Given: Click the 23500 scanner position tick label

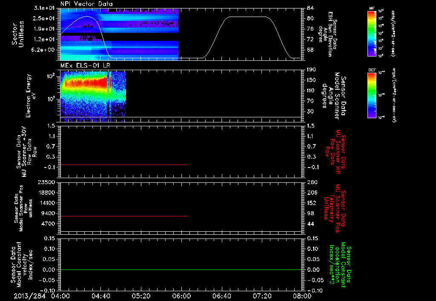Looking at the screenshot, I should [x=46, y=182].
